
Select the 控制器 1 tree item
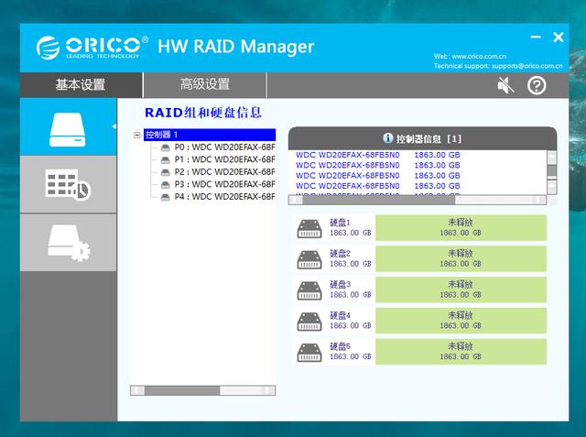pos(210,135)
